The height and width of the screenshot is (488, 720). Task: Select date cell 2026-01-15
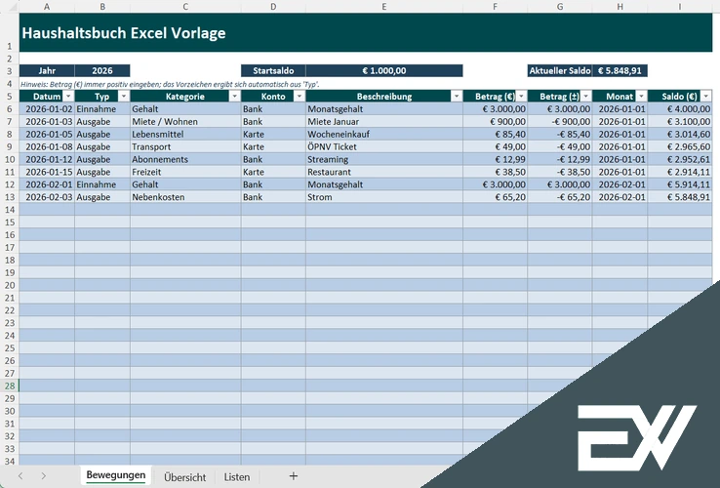(x=47, y=172)
